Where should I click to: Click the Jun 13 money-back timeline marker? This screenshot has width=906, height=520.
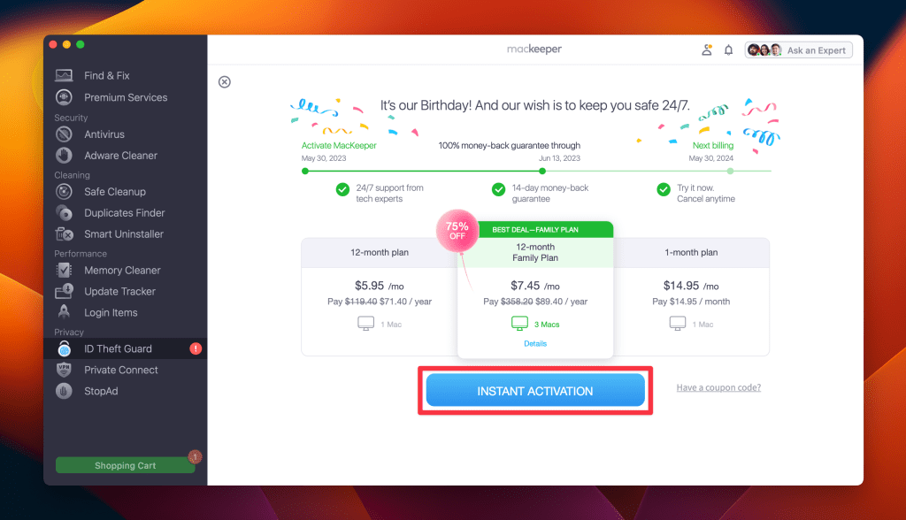[542, 171]
